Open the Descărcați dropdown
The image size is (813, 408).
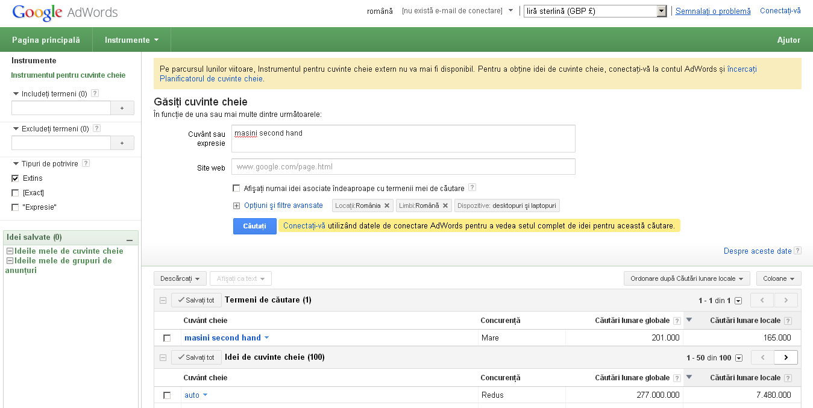pos(180,278)
